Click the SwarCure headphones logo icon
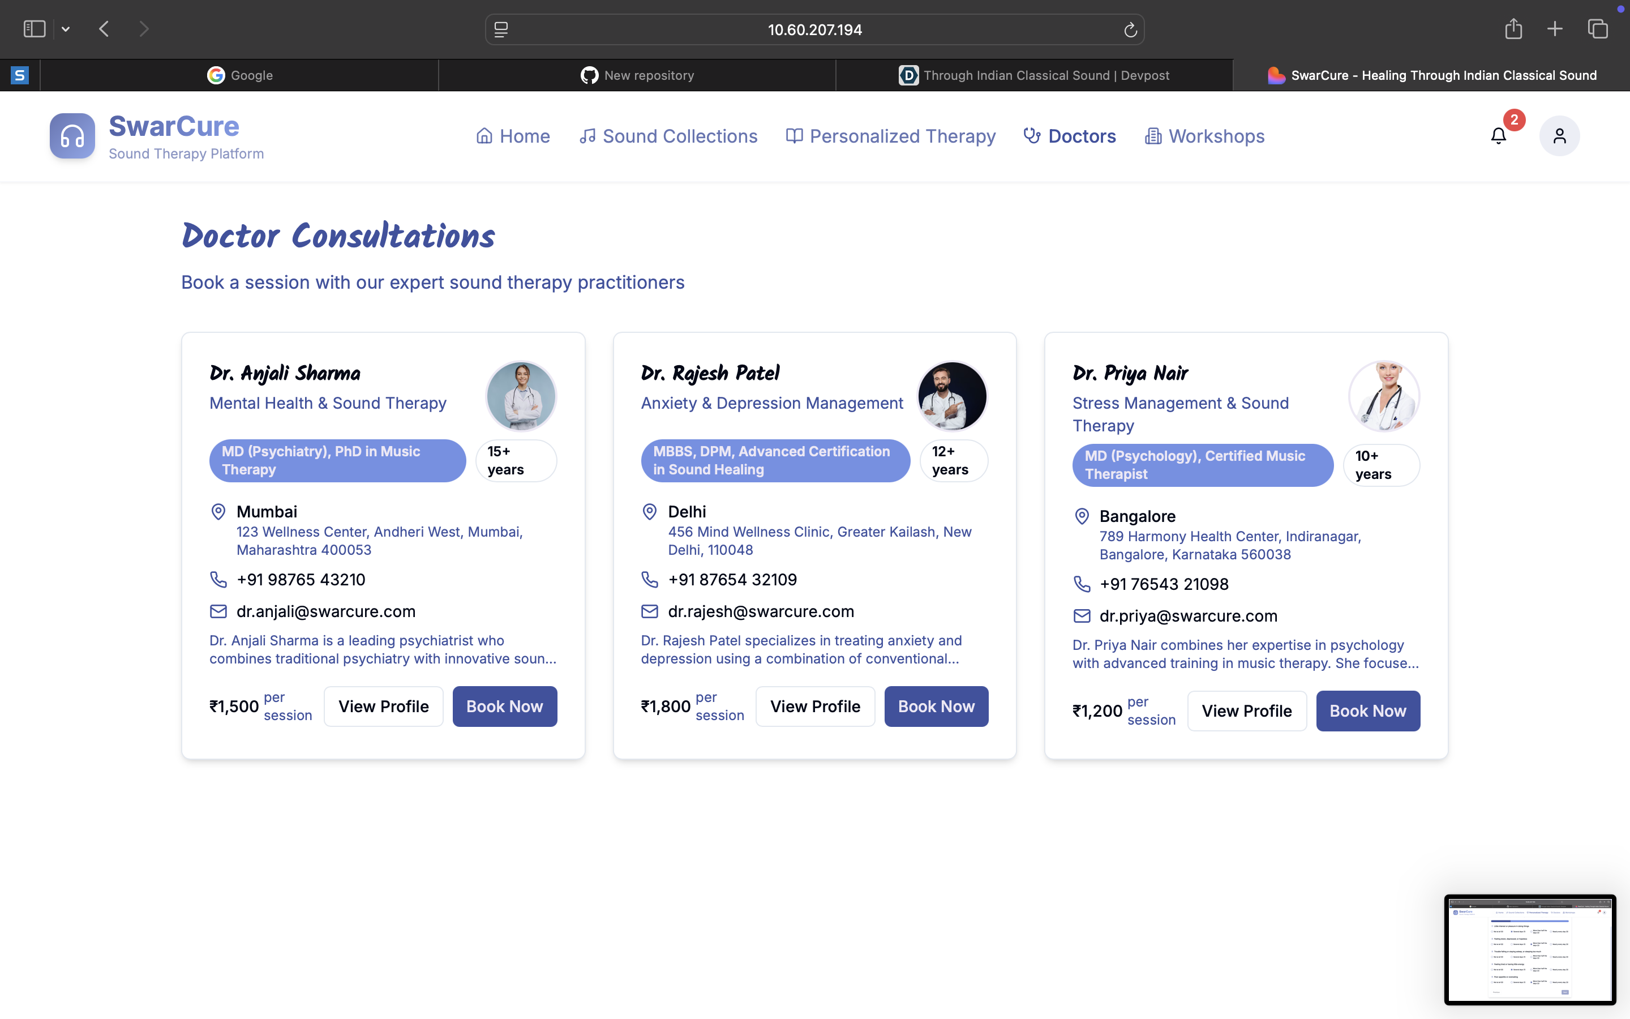 pos(72,136)
